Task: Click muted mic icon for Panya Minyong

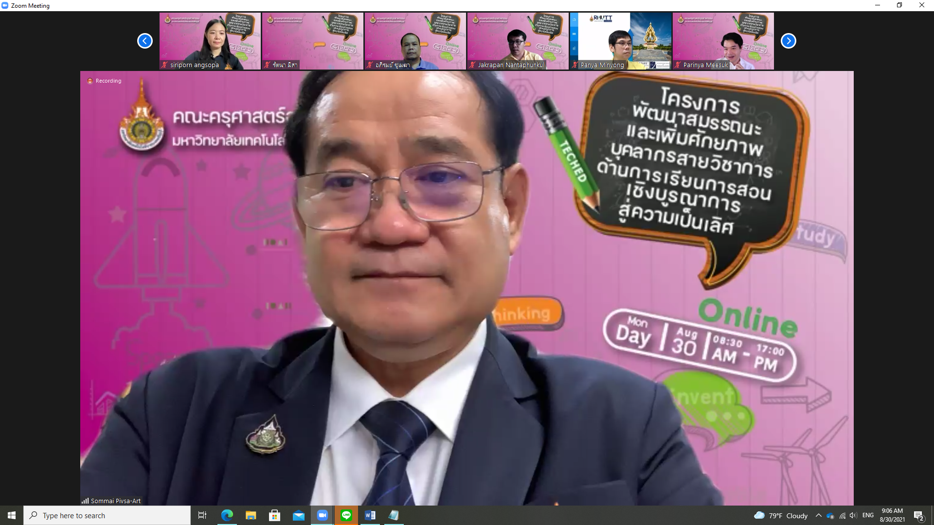Action: [575, 65]
